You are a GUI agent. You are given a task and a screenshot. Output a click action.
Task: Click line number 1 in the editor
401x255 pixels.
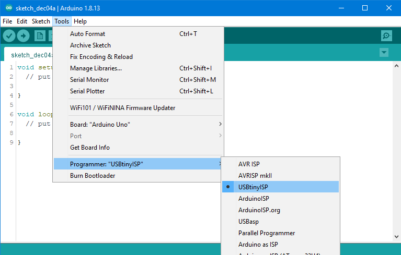(12, 67)
